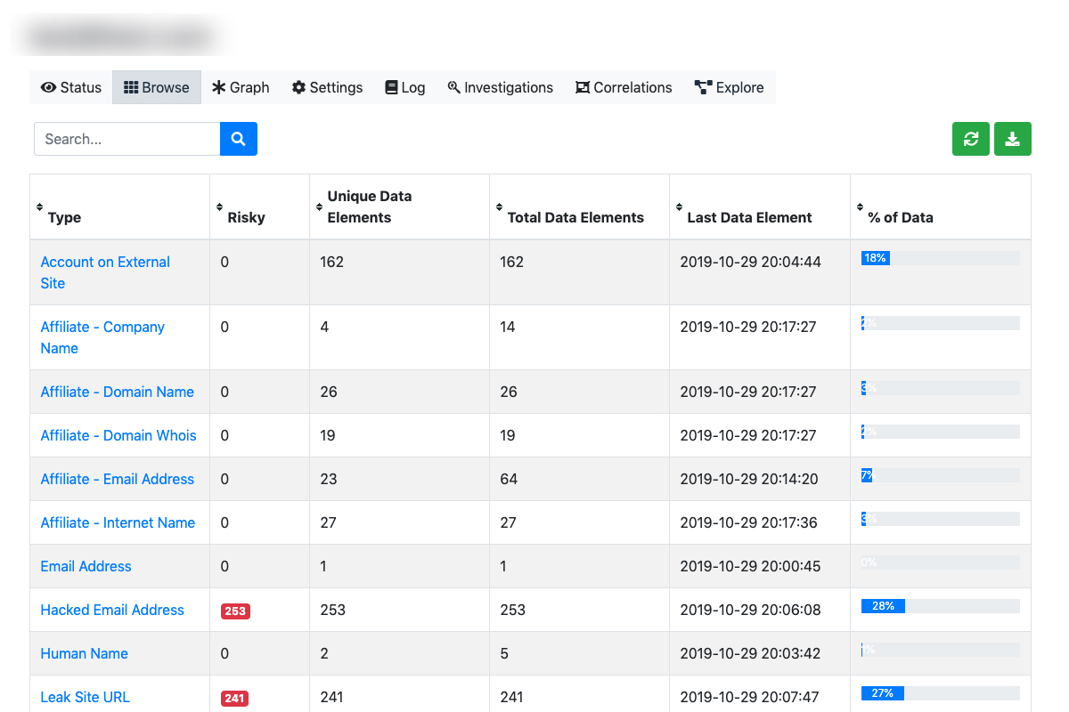Click the 28% data progress bar
This screenshot has width=1069, height=712.
pos(940,606)
